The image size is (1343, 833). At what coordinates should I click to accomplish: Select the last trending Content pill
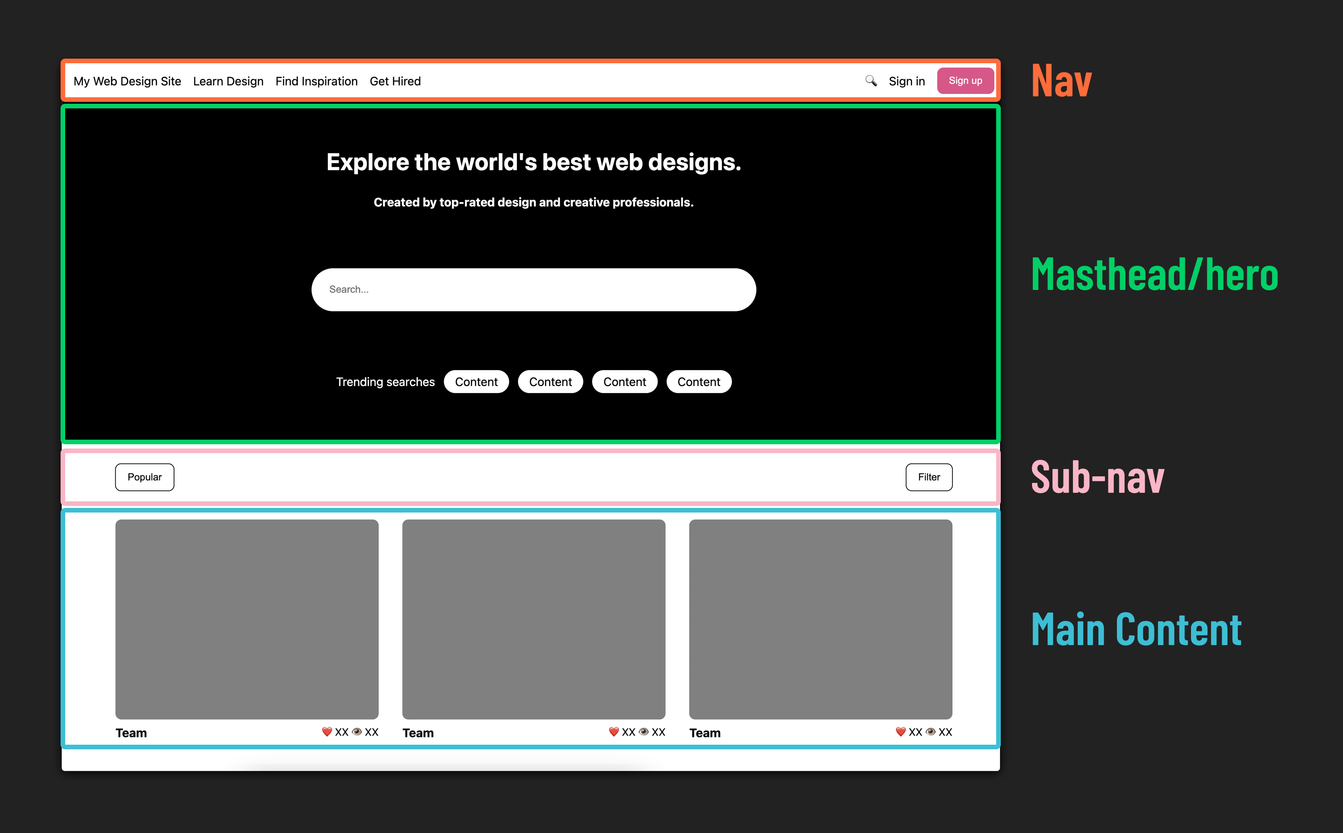pos(698,382)
